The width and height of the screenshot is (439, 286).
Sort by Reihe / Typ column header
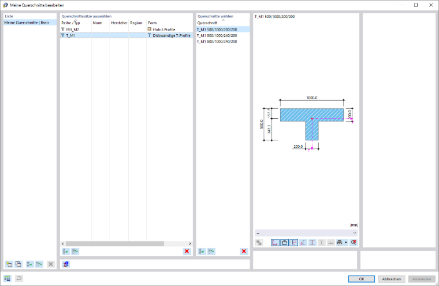click(x=76, y=23)
